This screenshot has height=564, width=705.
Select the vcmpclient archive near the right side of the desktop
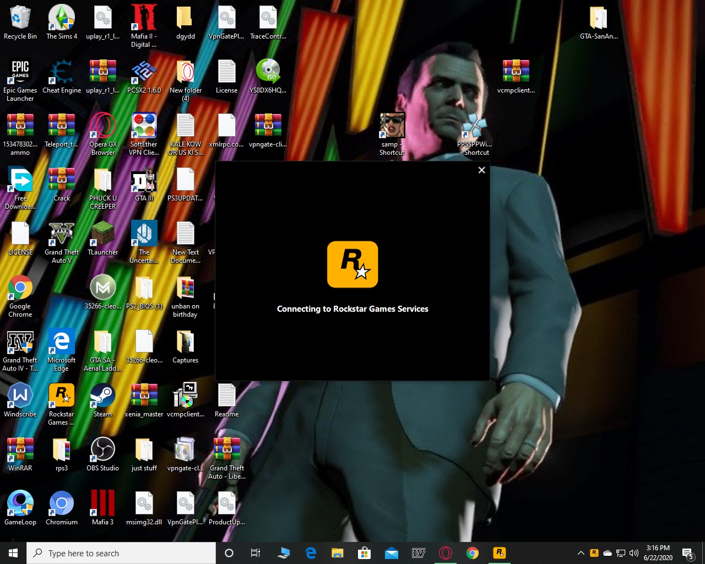[x=516, y=77]
